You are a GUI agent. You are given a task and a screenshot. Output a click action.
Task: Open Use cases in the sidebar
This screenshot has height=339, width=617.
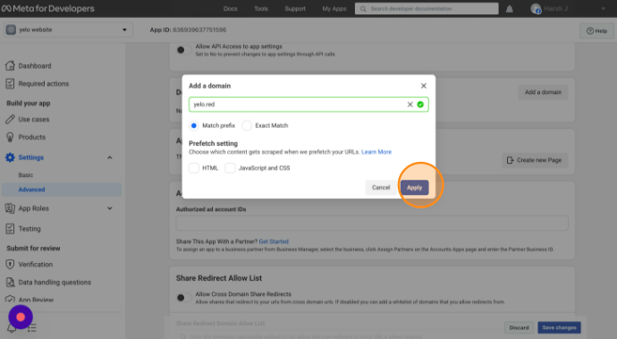[x=34, y=119]
